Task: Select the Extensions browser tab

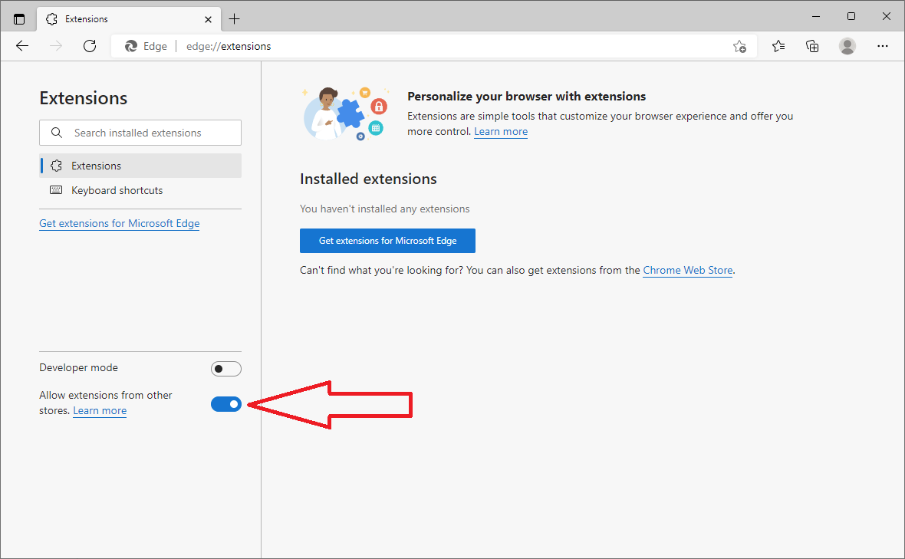Action: pyautogui.click(x=129, y=19)
